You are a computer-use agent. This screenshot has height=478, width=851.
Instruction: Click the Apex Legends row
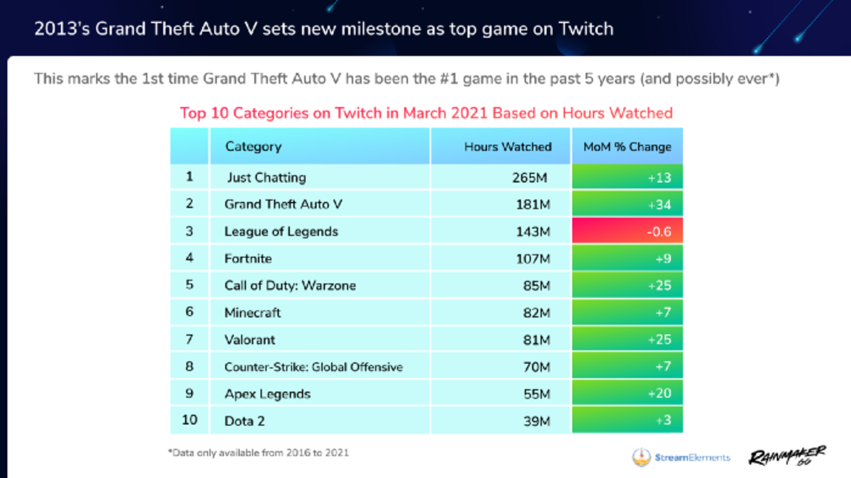427,394
